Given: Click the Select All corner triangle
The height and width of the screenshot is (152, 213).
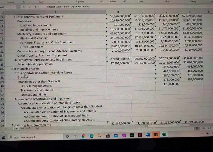Looking at the screenshot, I should click(3, 13).
